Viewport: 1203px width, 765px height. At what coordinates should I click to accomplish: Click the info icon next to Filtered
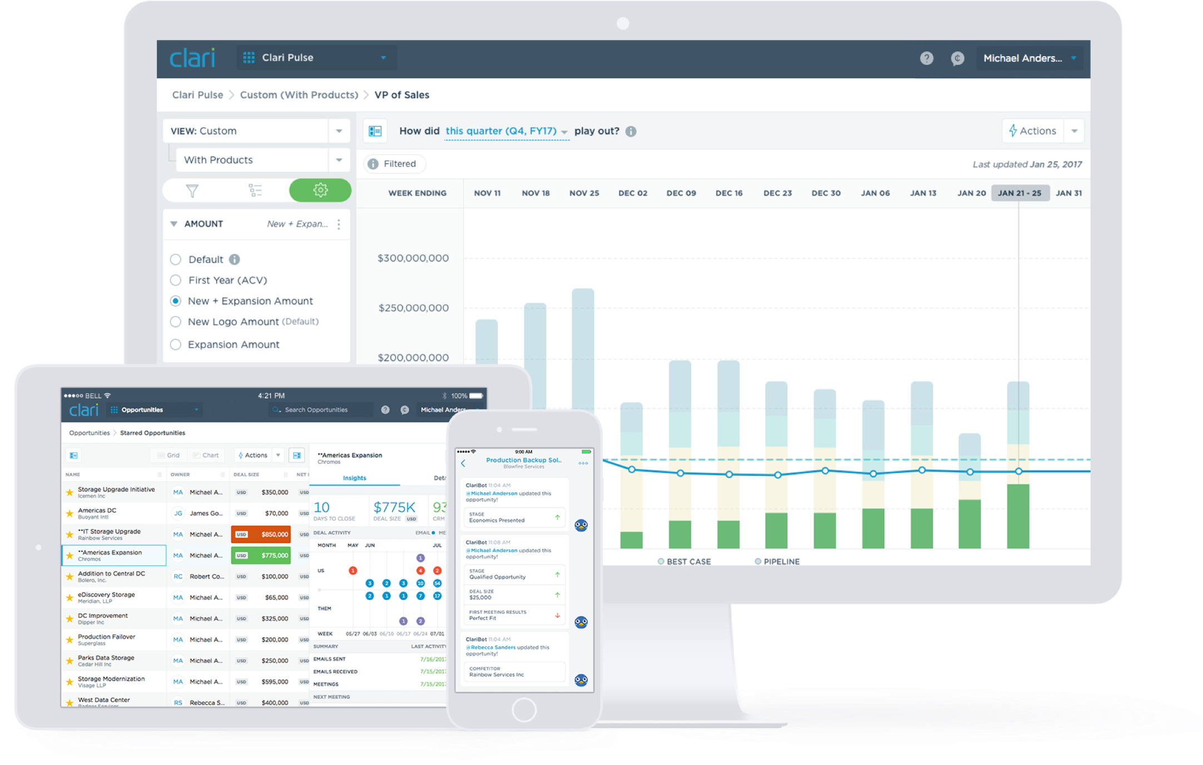pos(373,164)
